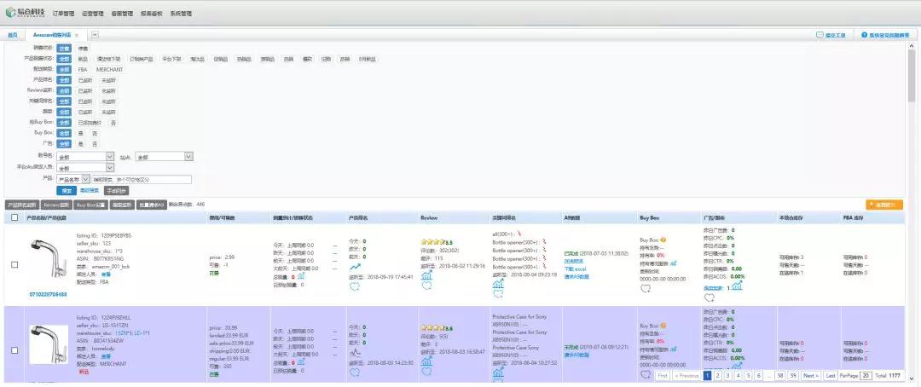Open keyword ranking bar chart icon for Bottle opener row
921x387 pixels.
pyautogui.click(x=498, y=284)
